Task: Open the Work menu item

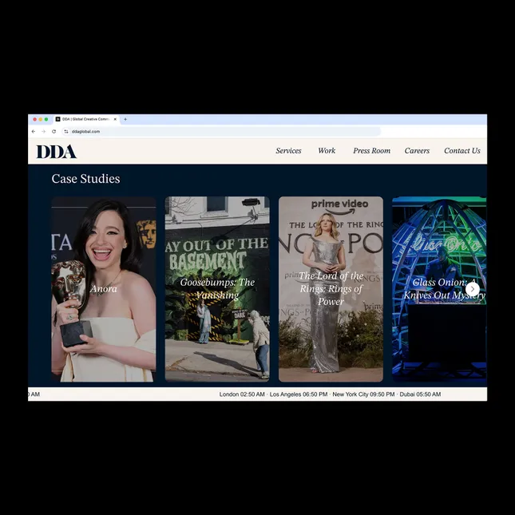Action: coord(327,151)
